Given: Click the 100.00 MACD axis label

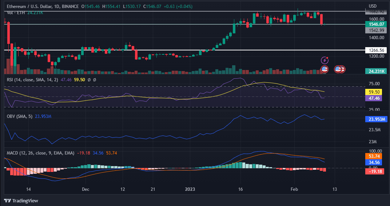Looking at the screenshot, I should pos(375,151).
